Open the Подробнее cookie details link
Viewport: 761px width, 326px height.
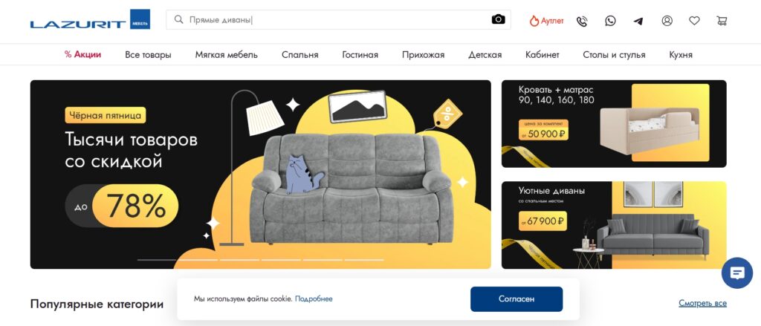pos(314,299)
